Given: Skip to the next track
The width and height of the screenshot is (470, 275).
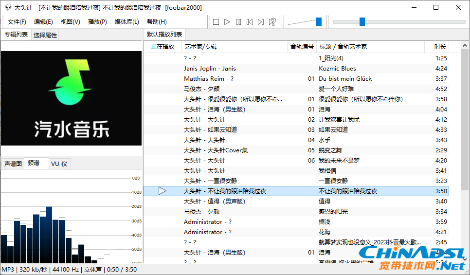Looking at the screenshot, I should (x=261, y=22).
